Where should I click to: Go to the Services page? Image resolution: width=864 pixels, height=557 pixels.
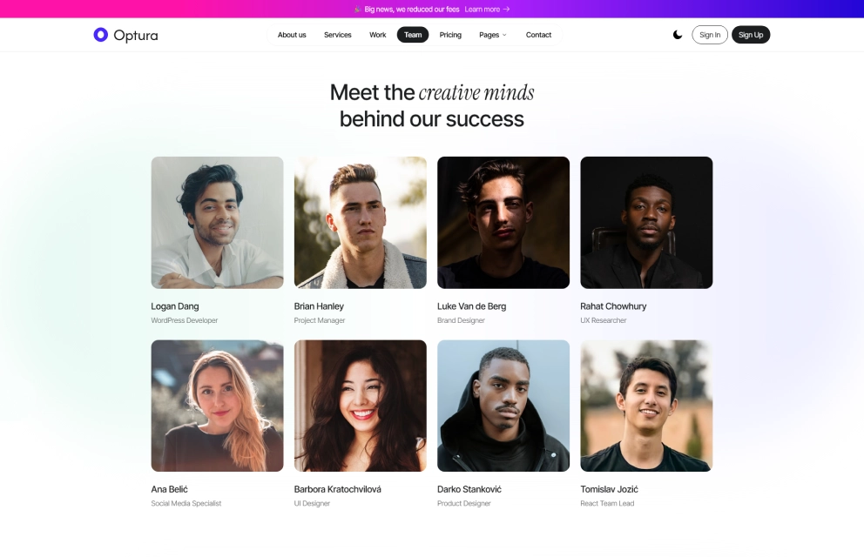338,35
